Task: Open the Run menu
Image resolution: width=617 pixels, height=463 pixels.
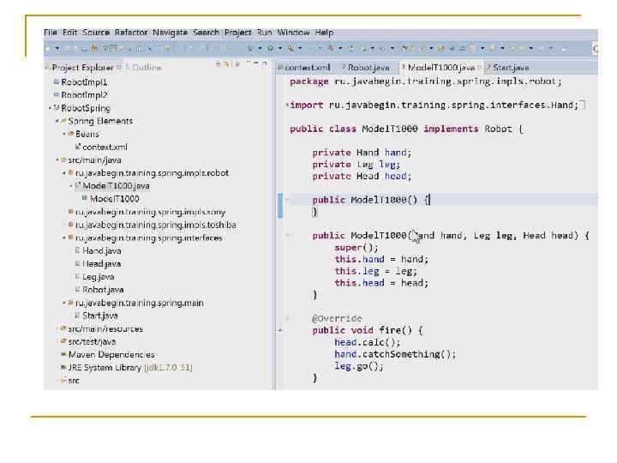Action: pyautogui.click(x=265, y=33)
